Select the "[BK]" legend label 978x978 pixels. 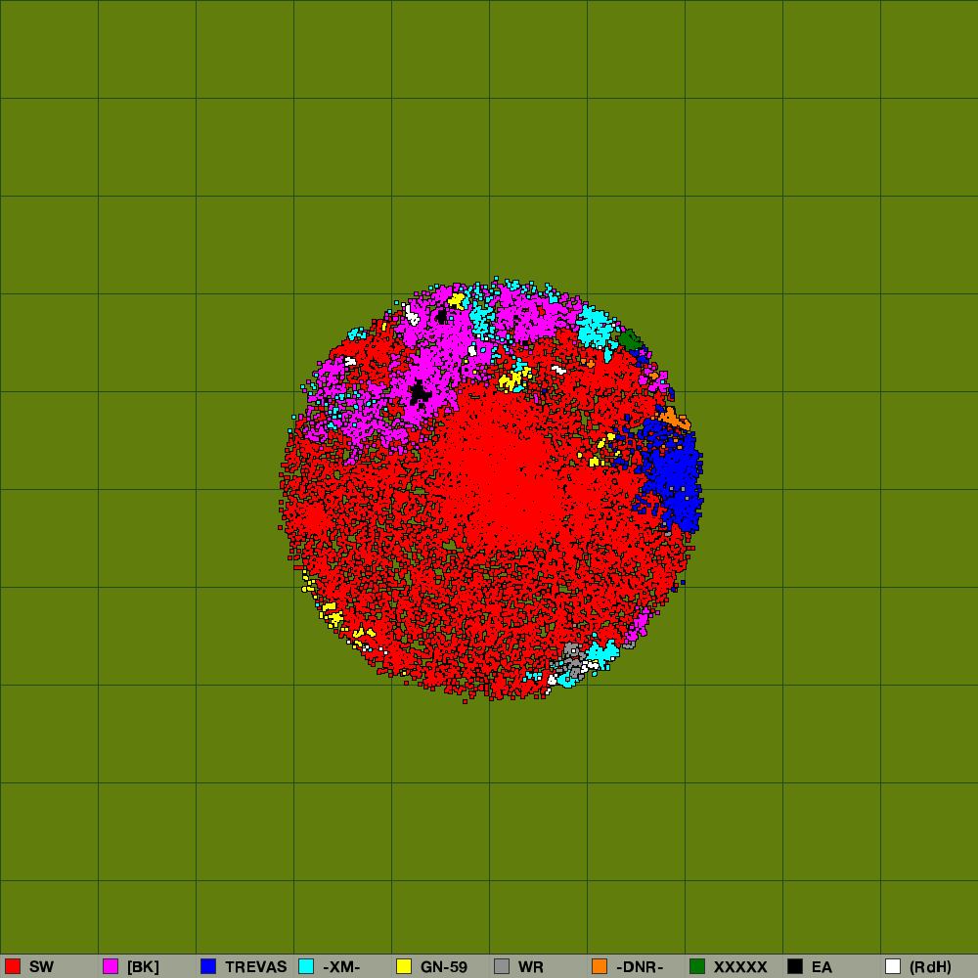(x=143, y=967)
